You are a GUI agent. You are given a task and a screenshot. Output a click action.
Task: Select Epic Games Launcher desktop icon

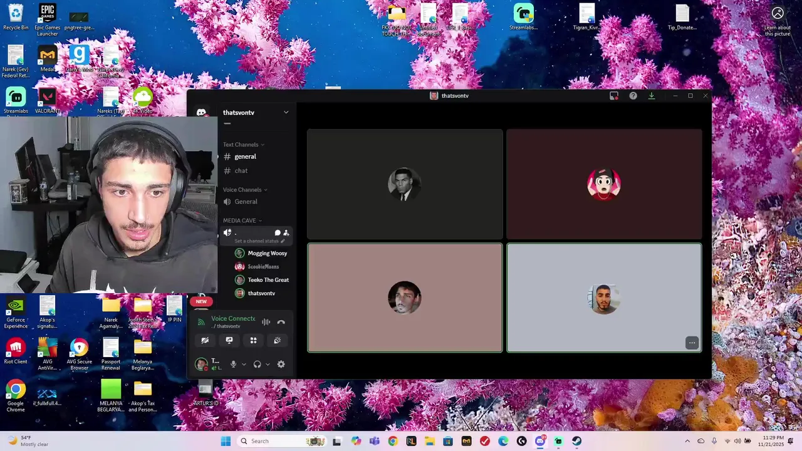tap(47, 20)
